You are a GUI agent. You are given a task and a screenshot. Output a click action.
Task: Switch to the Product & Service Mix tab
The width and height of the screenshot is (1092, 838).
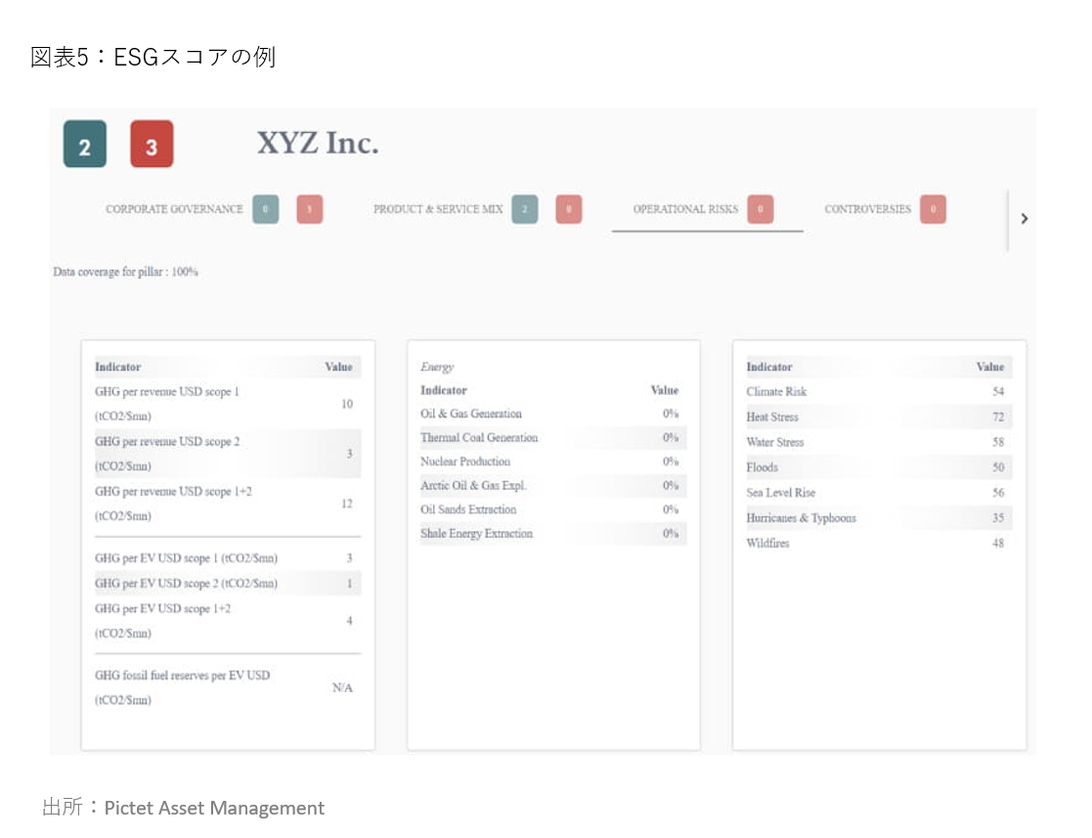(x=438, y=209)
